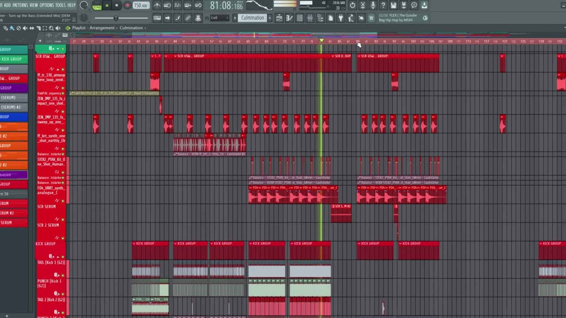Open the TOOLS menu

point(60,5)
